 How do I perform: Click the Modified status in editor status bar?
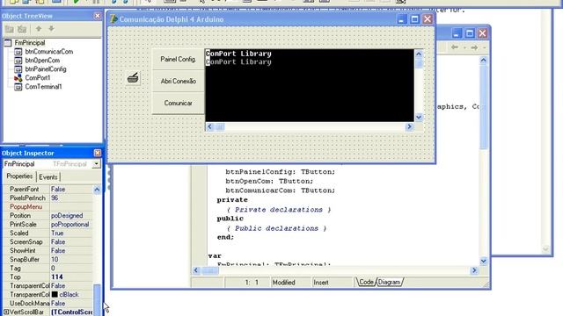tap(283, 283)
